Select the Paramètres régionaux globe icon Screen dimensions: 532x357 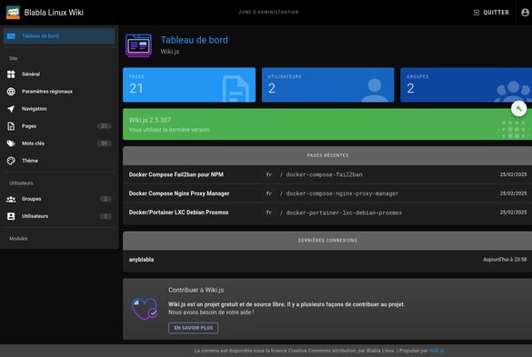pyautogui.click(x=11, y=91)
